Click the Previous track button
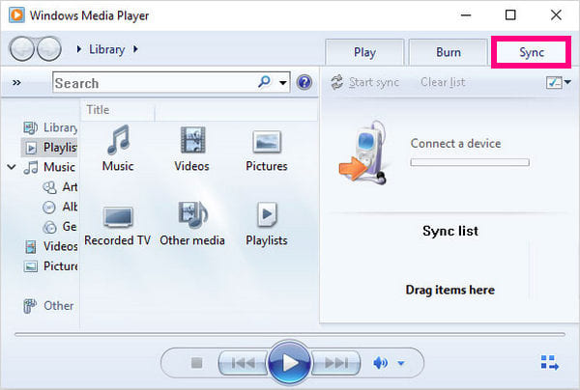This screenshot has height=390, width=580. (x=243, y=363)
